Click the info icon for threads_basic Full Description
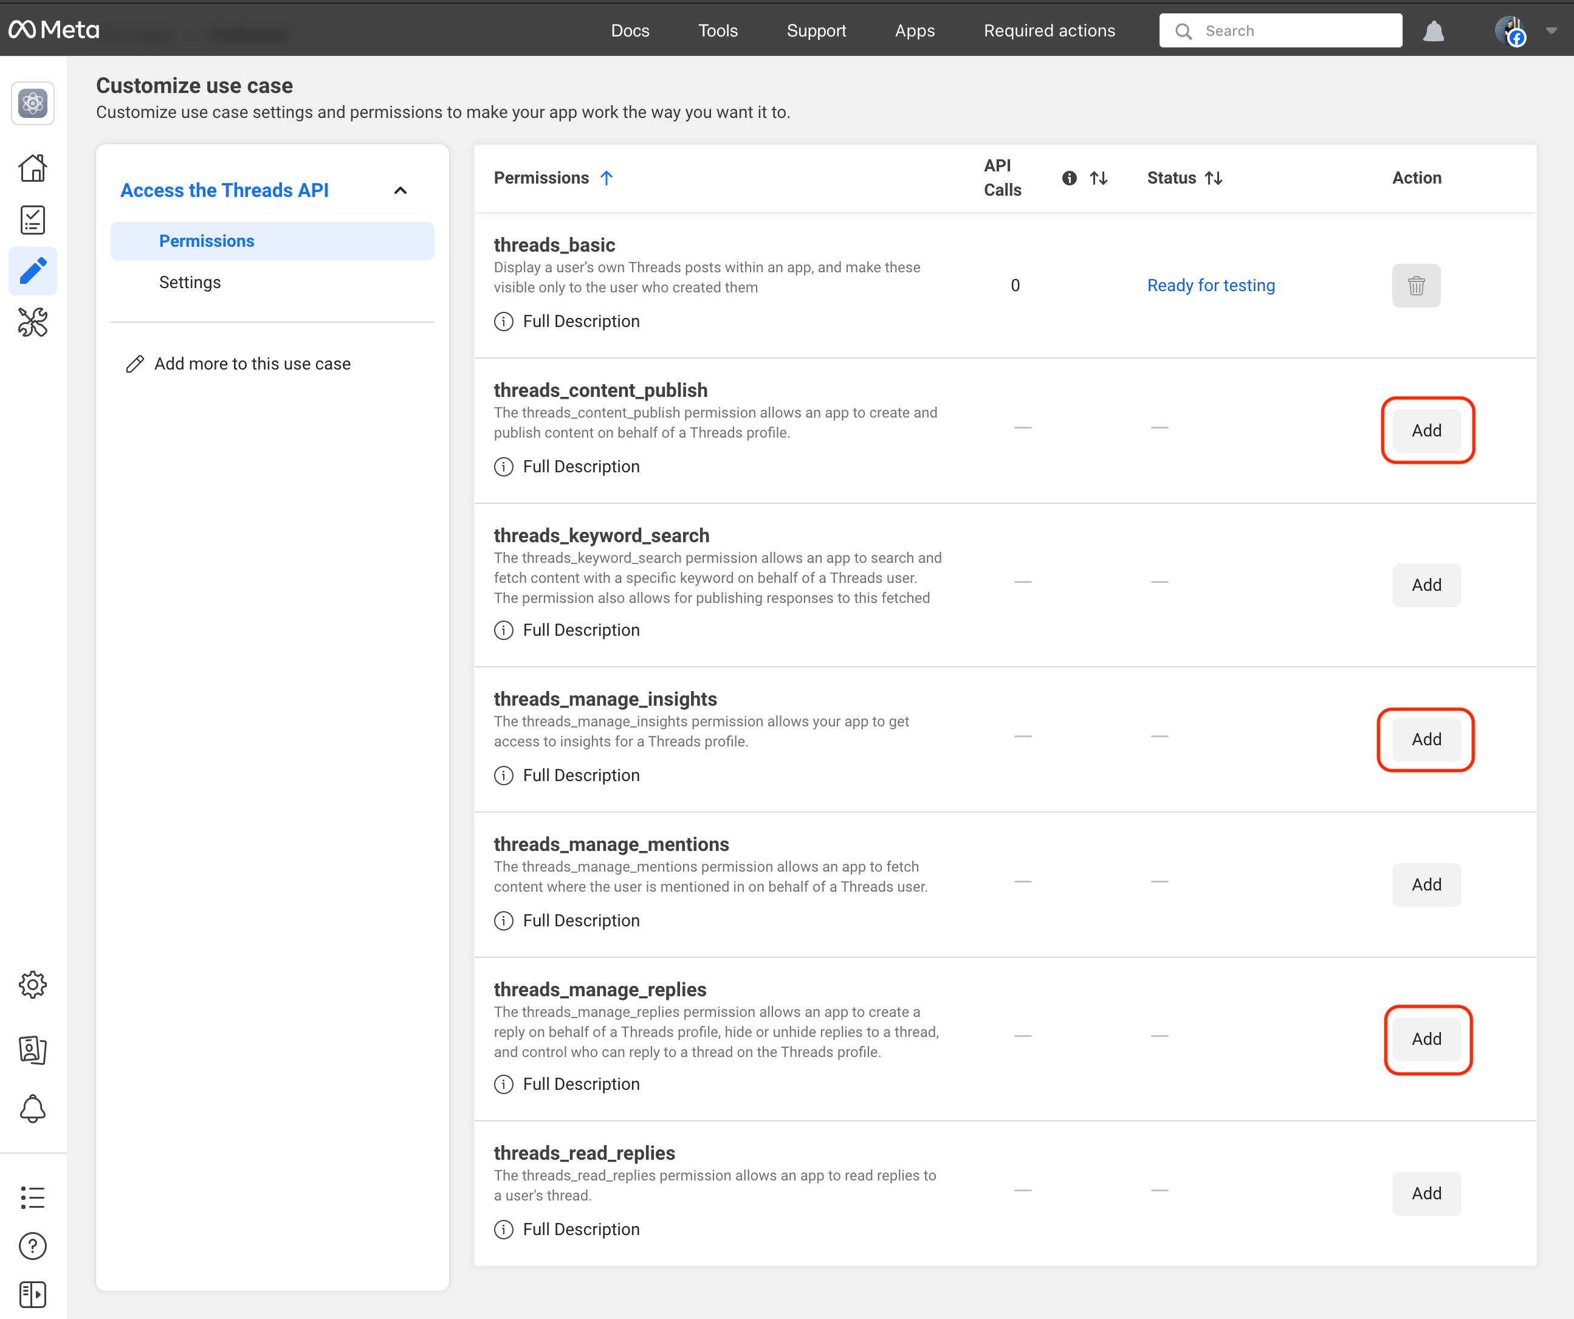Screen dimensions: 1574x1319 coord(504,322)
